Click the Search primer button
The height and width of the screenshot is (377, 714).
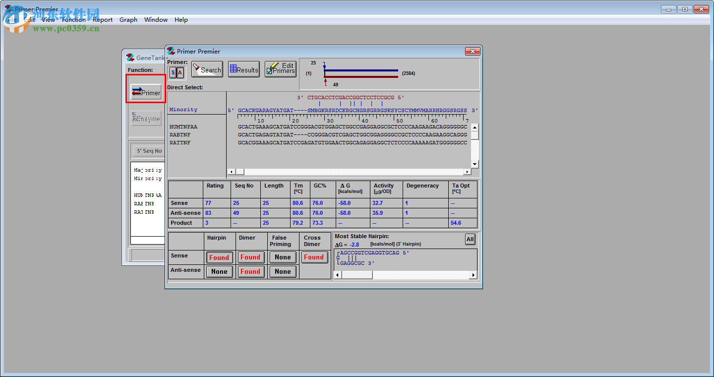click(207, 69)
